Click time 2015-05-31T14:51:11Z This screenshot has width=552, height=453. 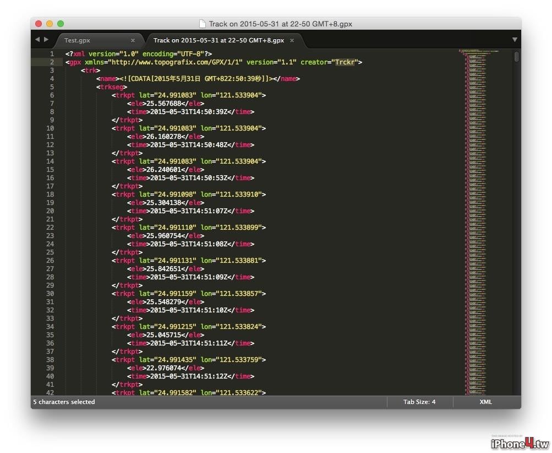189,343
